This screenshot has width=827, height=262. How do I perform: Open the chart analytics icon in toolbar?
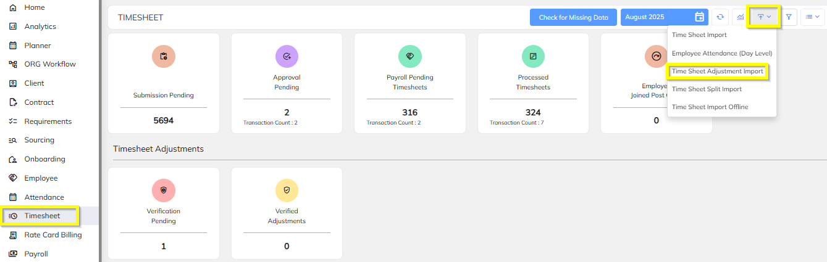pos(740,17)
